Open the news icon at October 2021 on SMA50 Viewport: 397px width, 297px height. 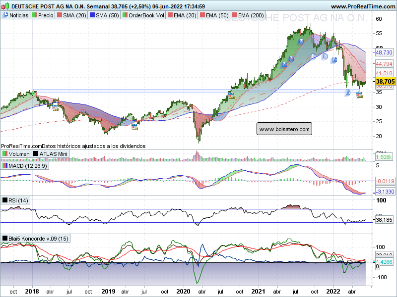pos(314,56)
